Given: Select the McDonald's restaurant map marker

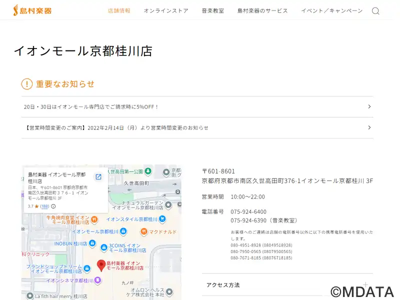Looking at the screenshot, I should click(x=143, y=231).
